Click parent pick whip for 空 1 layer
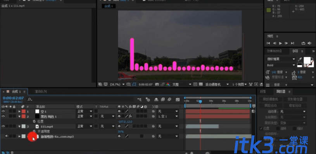The image size is (316, 154). tap(154, 111)
